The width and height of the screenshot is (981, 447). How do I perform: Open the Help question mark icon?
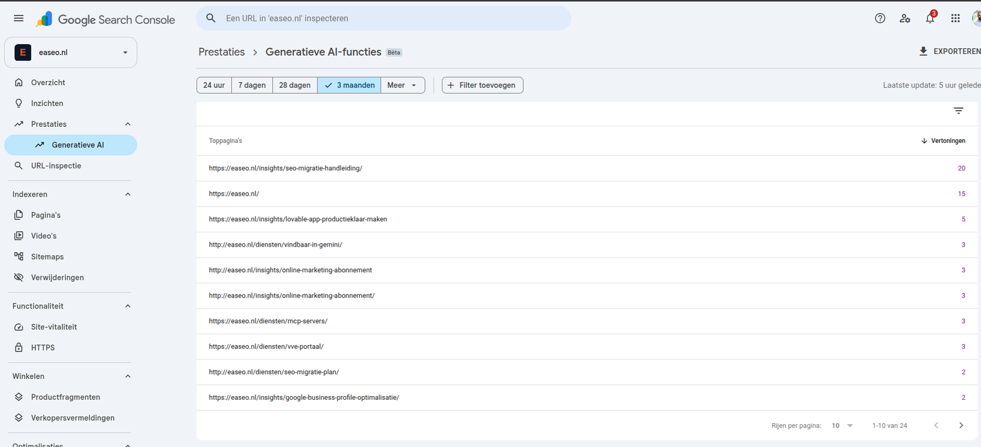(x=880, y=18)
